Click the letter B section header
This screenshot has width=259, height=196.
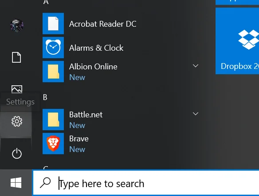[x=45, y=97]
